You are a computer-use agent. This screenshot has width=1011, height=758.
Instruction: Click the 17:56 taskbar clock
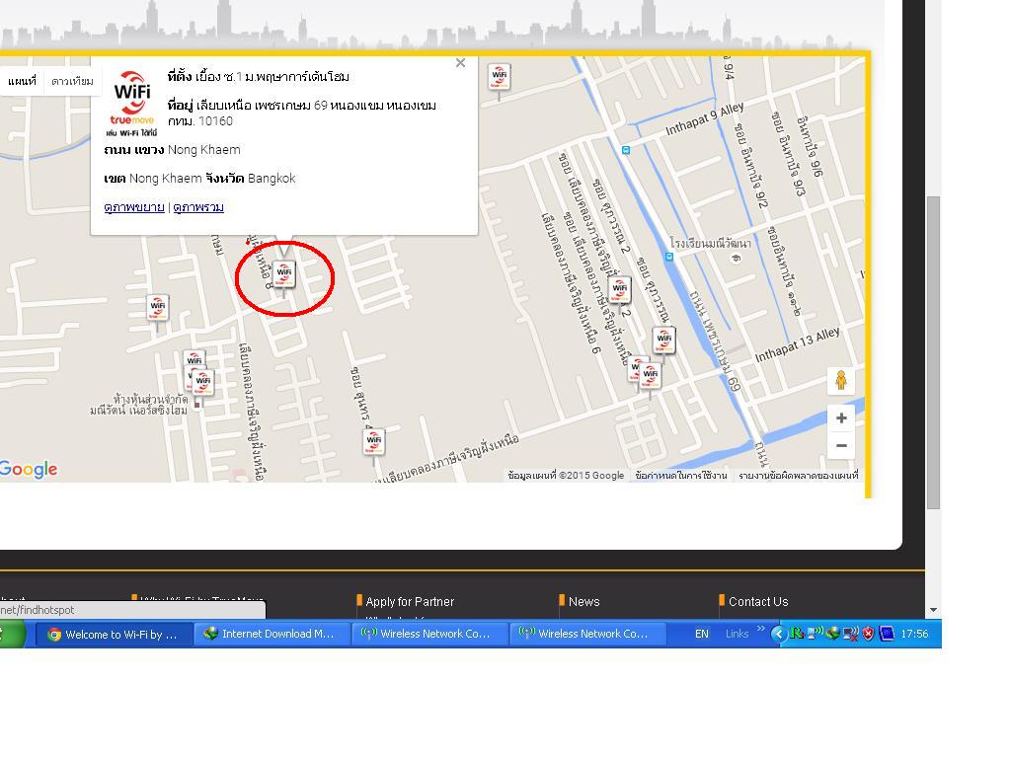914,635
